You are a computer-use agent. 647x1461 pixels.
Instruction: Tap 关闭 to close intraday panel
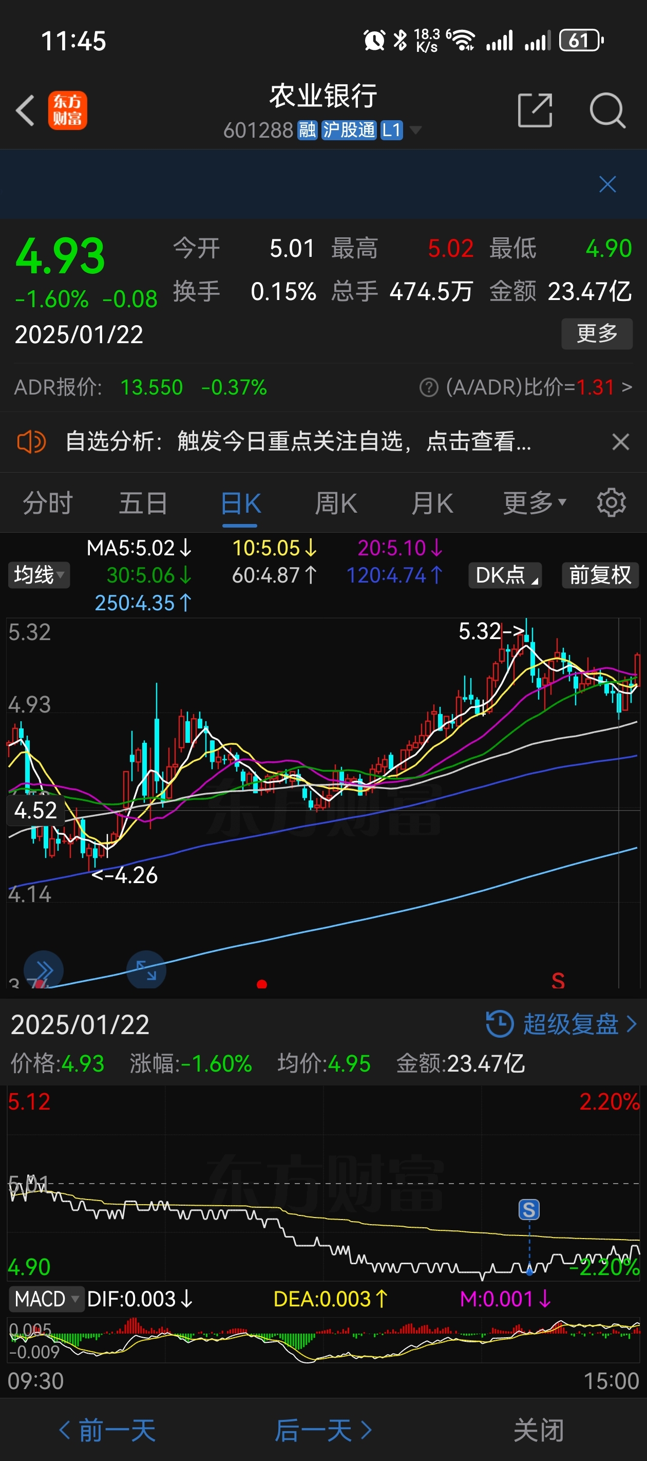tap(539, 1430)
